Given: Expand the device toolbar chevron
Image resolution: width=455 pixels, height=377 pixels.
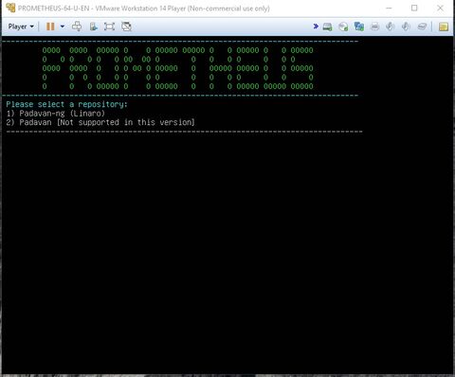Looking at the screenshot, I should pyautogui.click(x=316, y=27).
